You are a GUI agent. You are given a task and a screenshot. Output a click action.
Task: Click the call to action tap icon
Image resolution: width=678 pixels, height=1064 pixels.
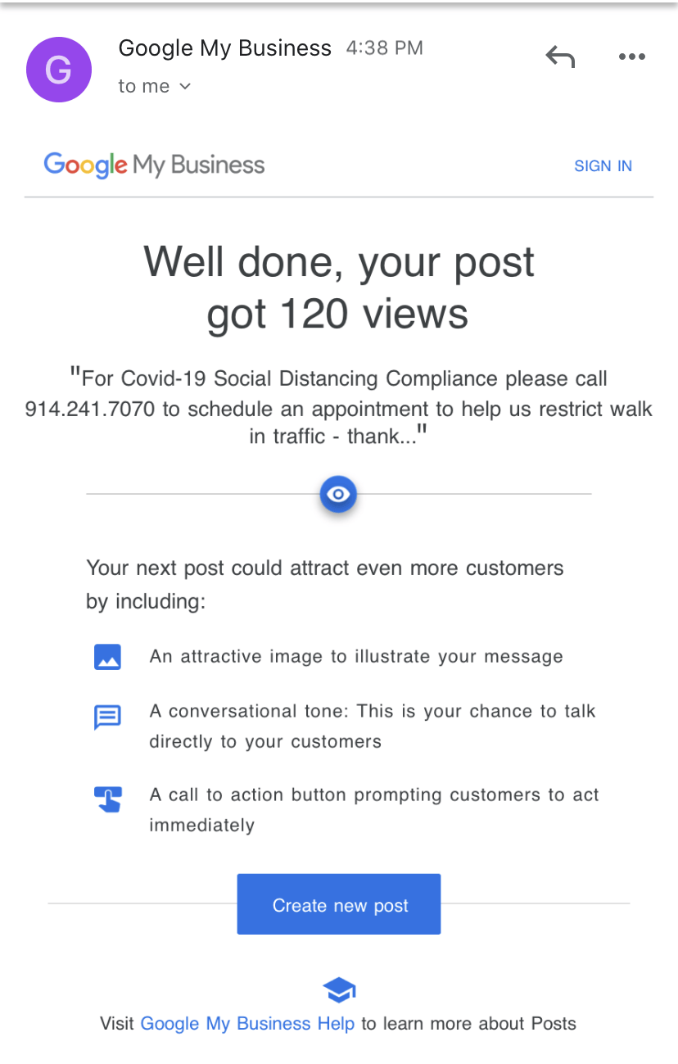coord(108,799)
